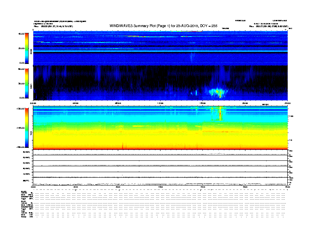This screenshot has height=240, width=310.
Task: Select the RAD1 color scale bar
Action: coord(27,84)
